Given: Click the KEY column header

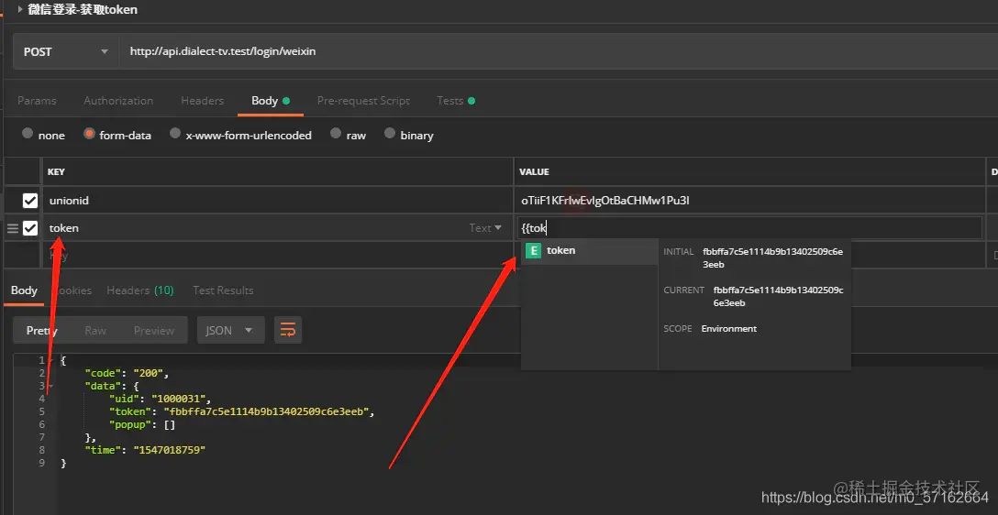Looking at the screenshot, I should click(x=56, y=171).
